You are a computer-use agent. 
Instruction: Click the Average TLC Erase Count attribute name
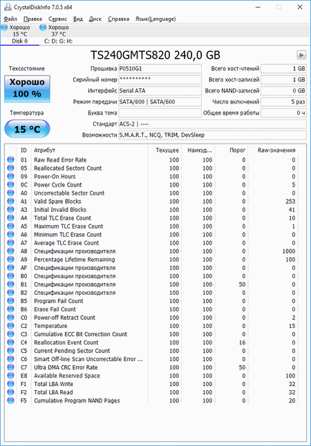[66, 243]
